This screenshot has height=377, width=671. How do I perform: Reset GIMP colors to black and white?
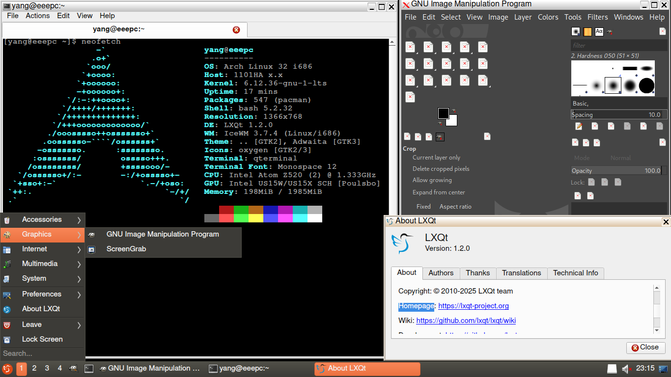(x=441, y=123)
